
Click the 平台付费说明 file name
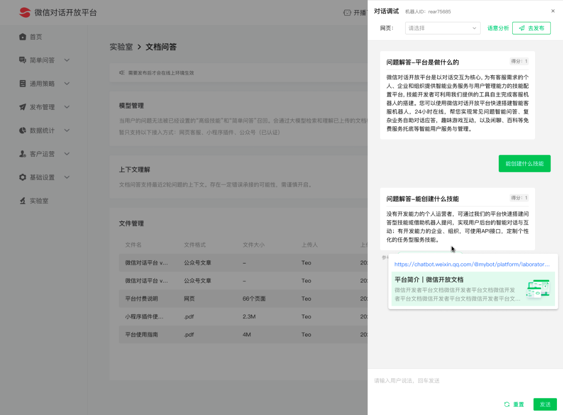[x=142, y=299]
